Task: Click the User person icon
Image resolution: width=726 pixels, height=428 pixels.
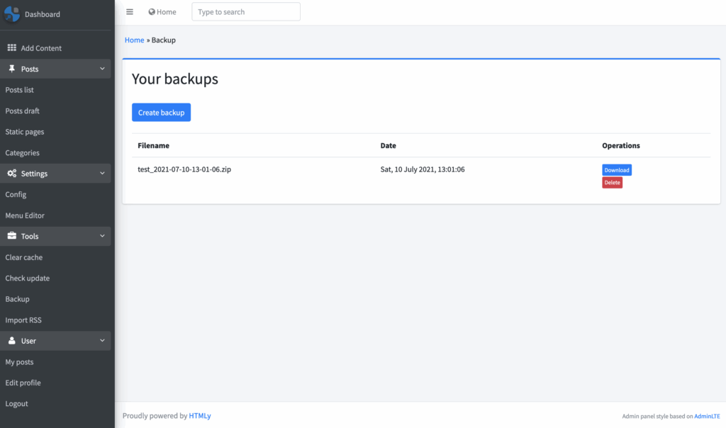Action: click(x=11, y=341)
